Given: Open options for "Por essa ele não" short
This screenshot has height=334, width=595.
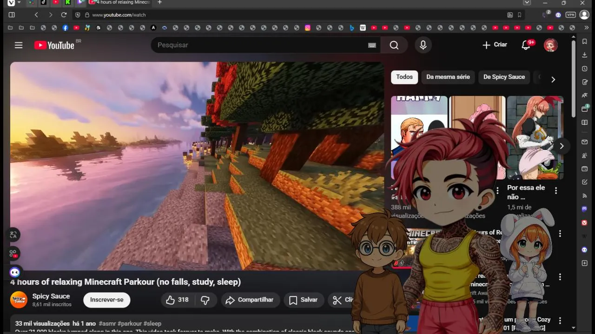Looking at the screenshot, I should pos(555,191).
